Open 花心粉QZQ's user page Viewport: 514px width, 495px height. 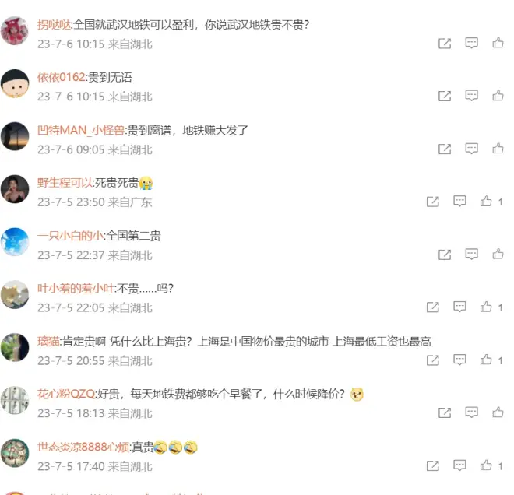coord(66,394)
